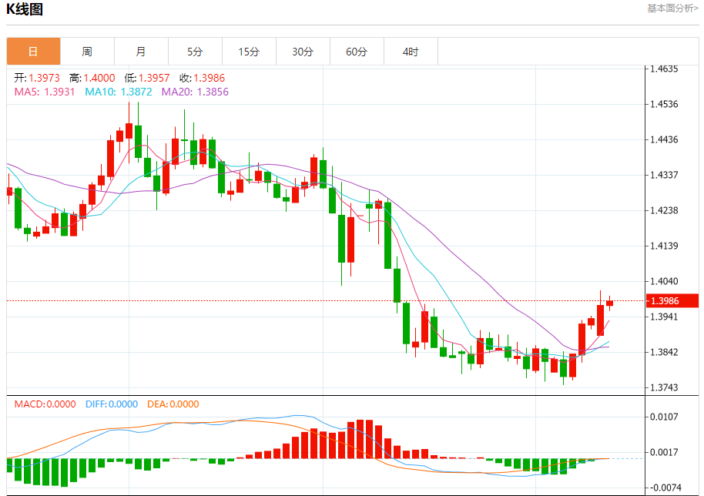Image resolution: width=704 pixels, height=496 pixels.
Task: Click the 高:1.4000 high price text
Action: click(92, 78)
